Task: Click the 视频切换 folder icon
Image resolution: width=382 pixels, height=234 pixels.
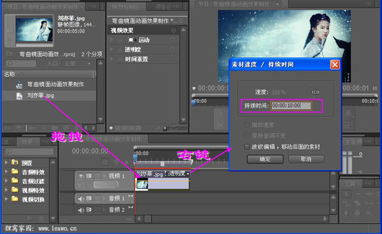Action: click(15, 199)
